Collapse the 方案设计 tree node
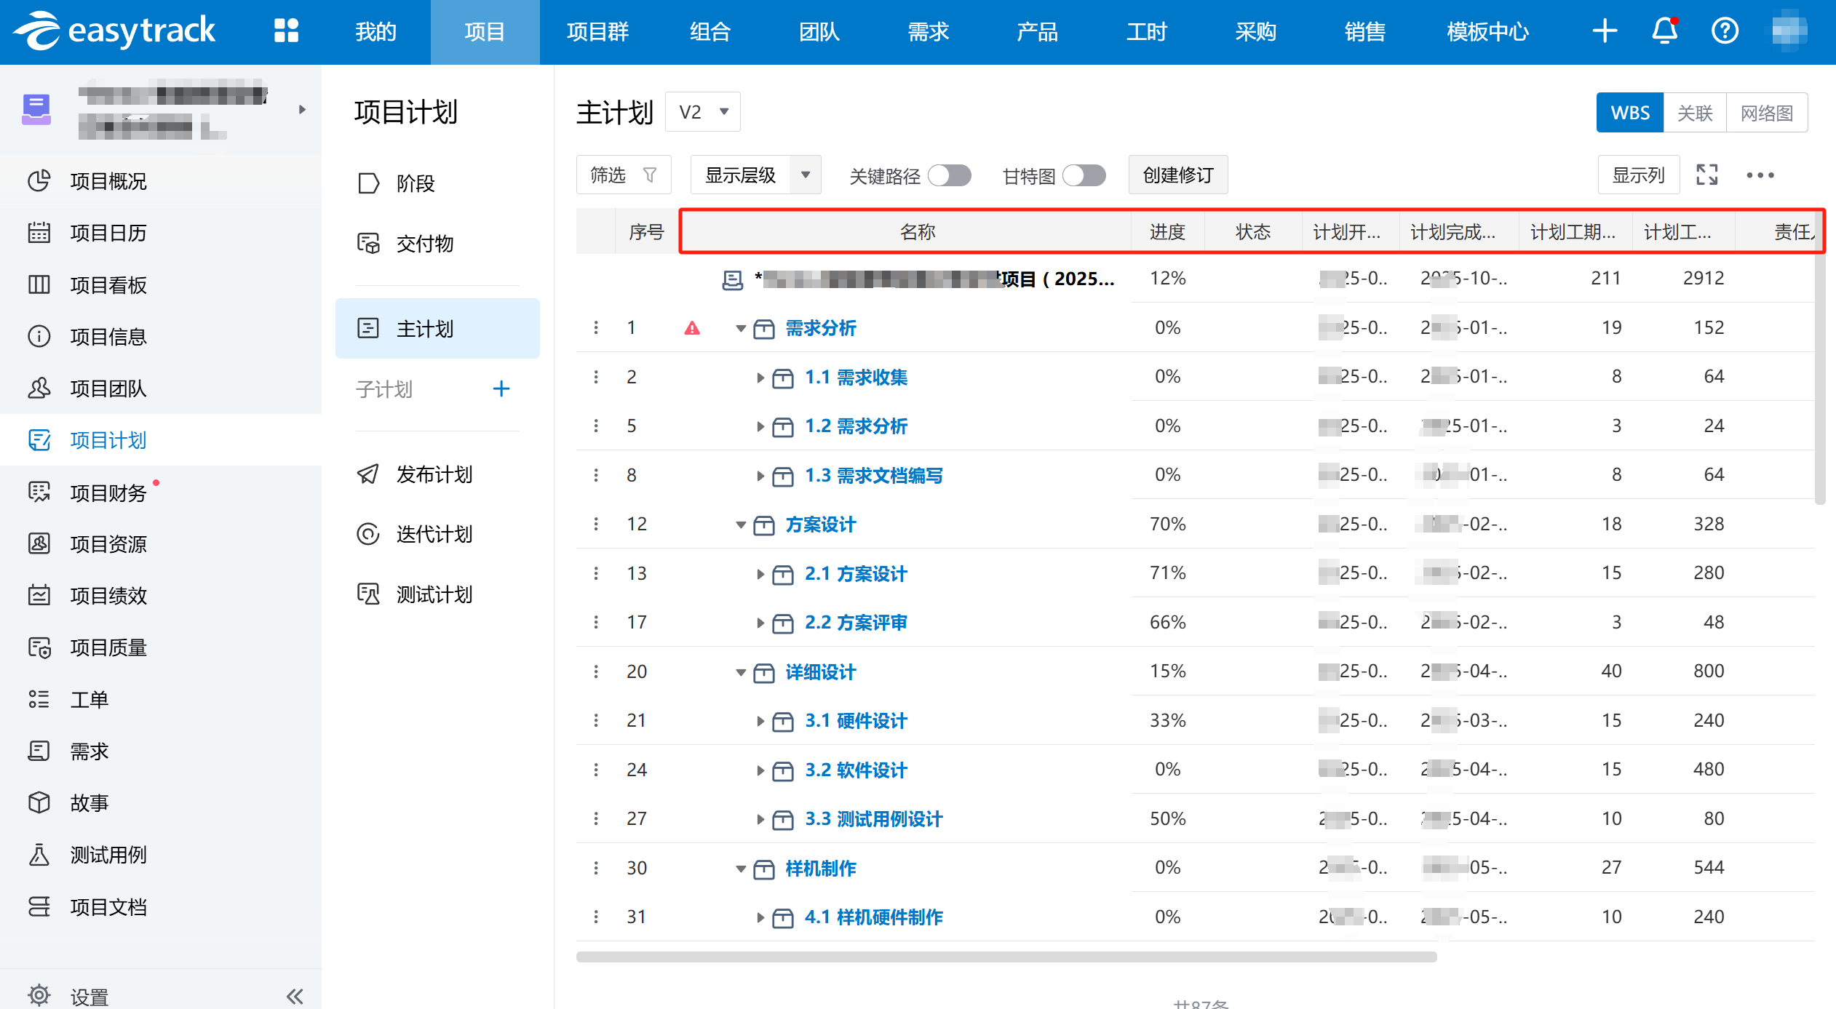The image size is (1836, 1009). point(741,525)
